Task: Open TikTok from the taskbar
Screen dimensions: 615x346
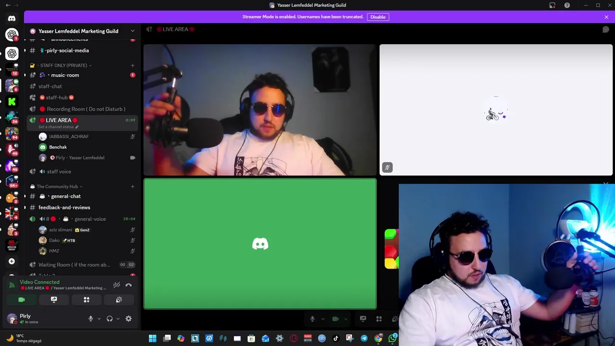Action: click(336, 338)
